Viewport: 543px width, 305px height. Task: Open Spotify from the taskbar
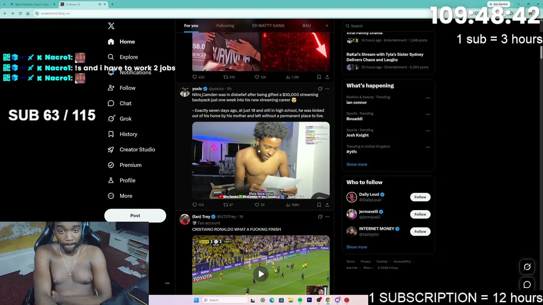coord(300,300)
